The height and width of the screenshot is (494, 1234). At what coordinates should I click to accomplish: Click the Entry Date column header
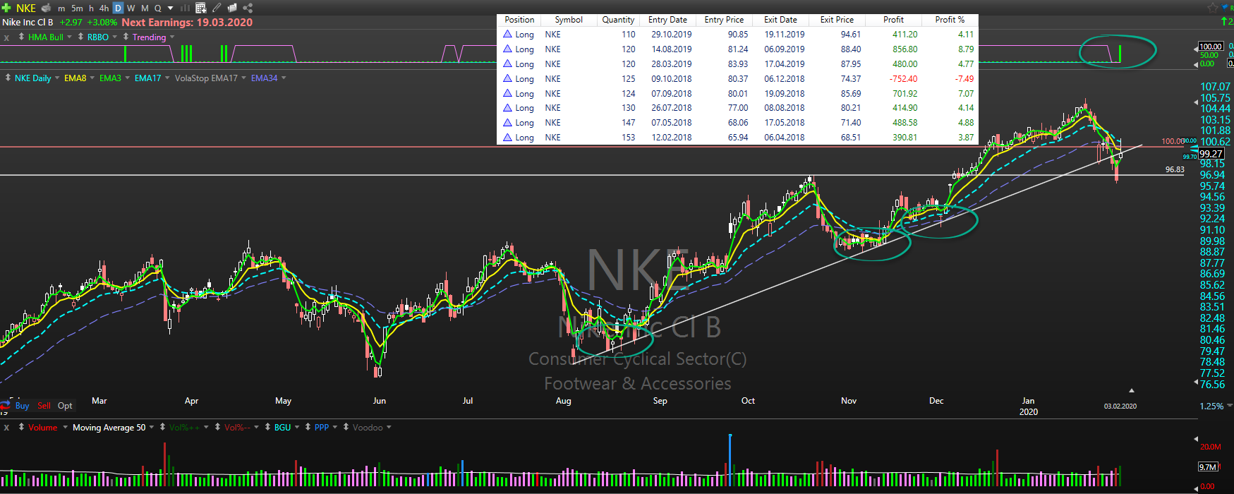[x=667, y=20]
